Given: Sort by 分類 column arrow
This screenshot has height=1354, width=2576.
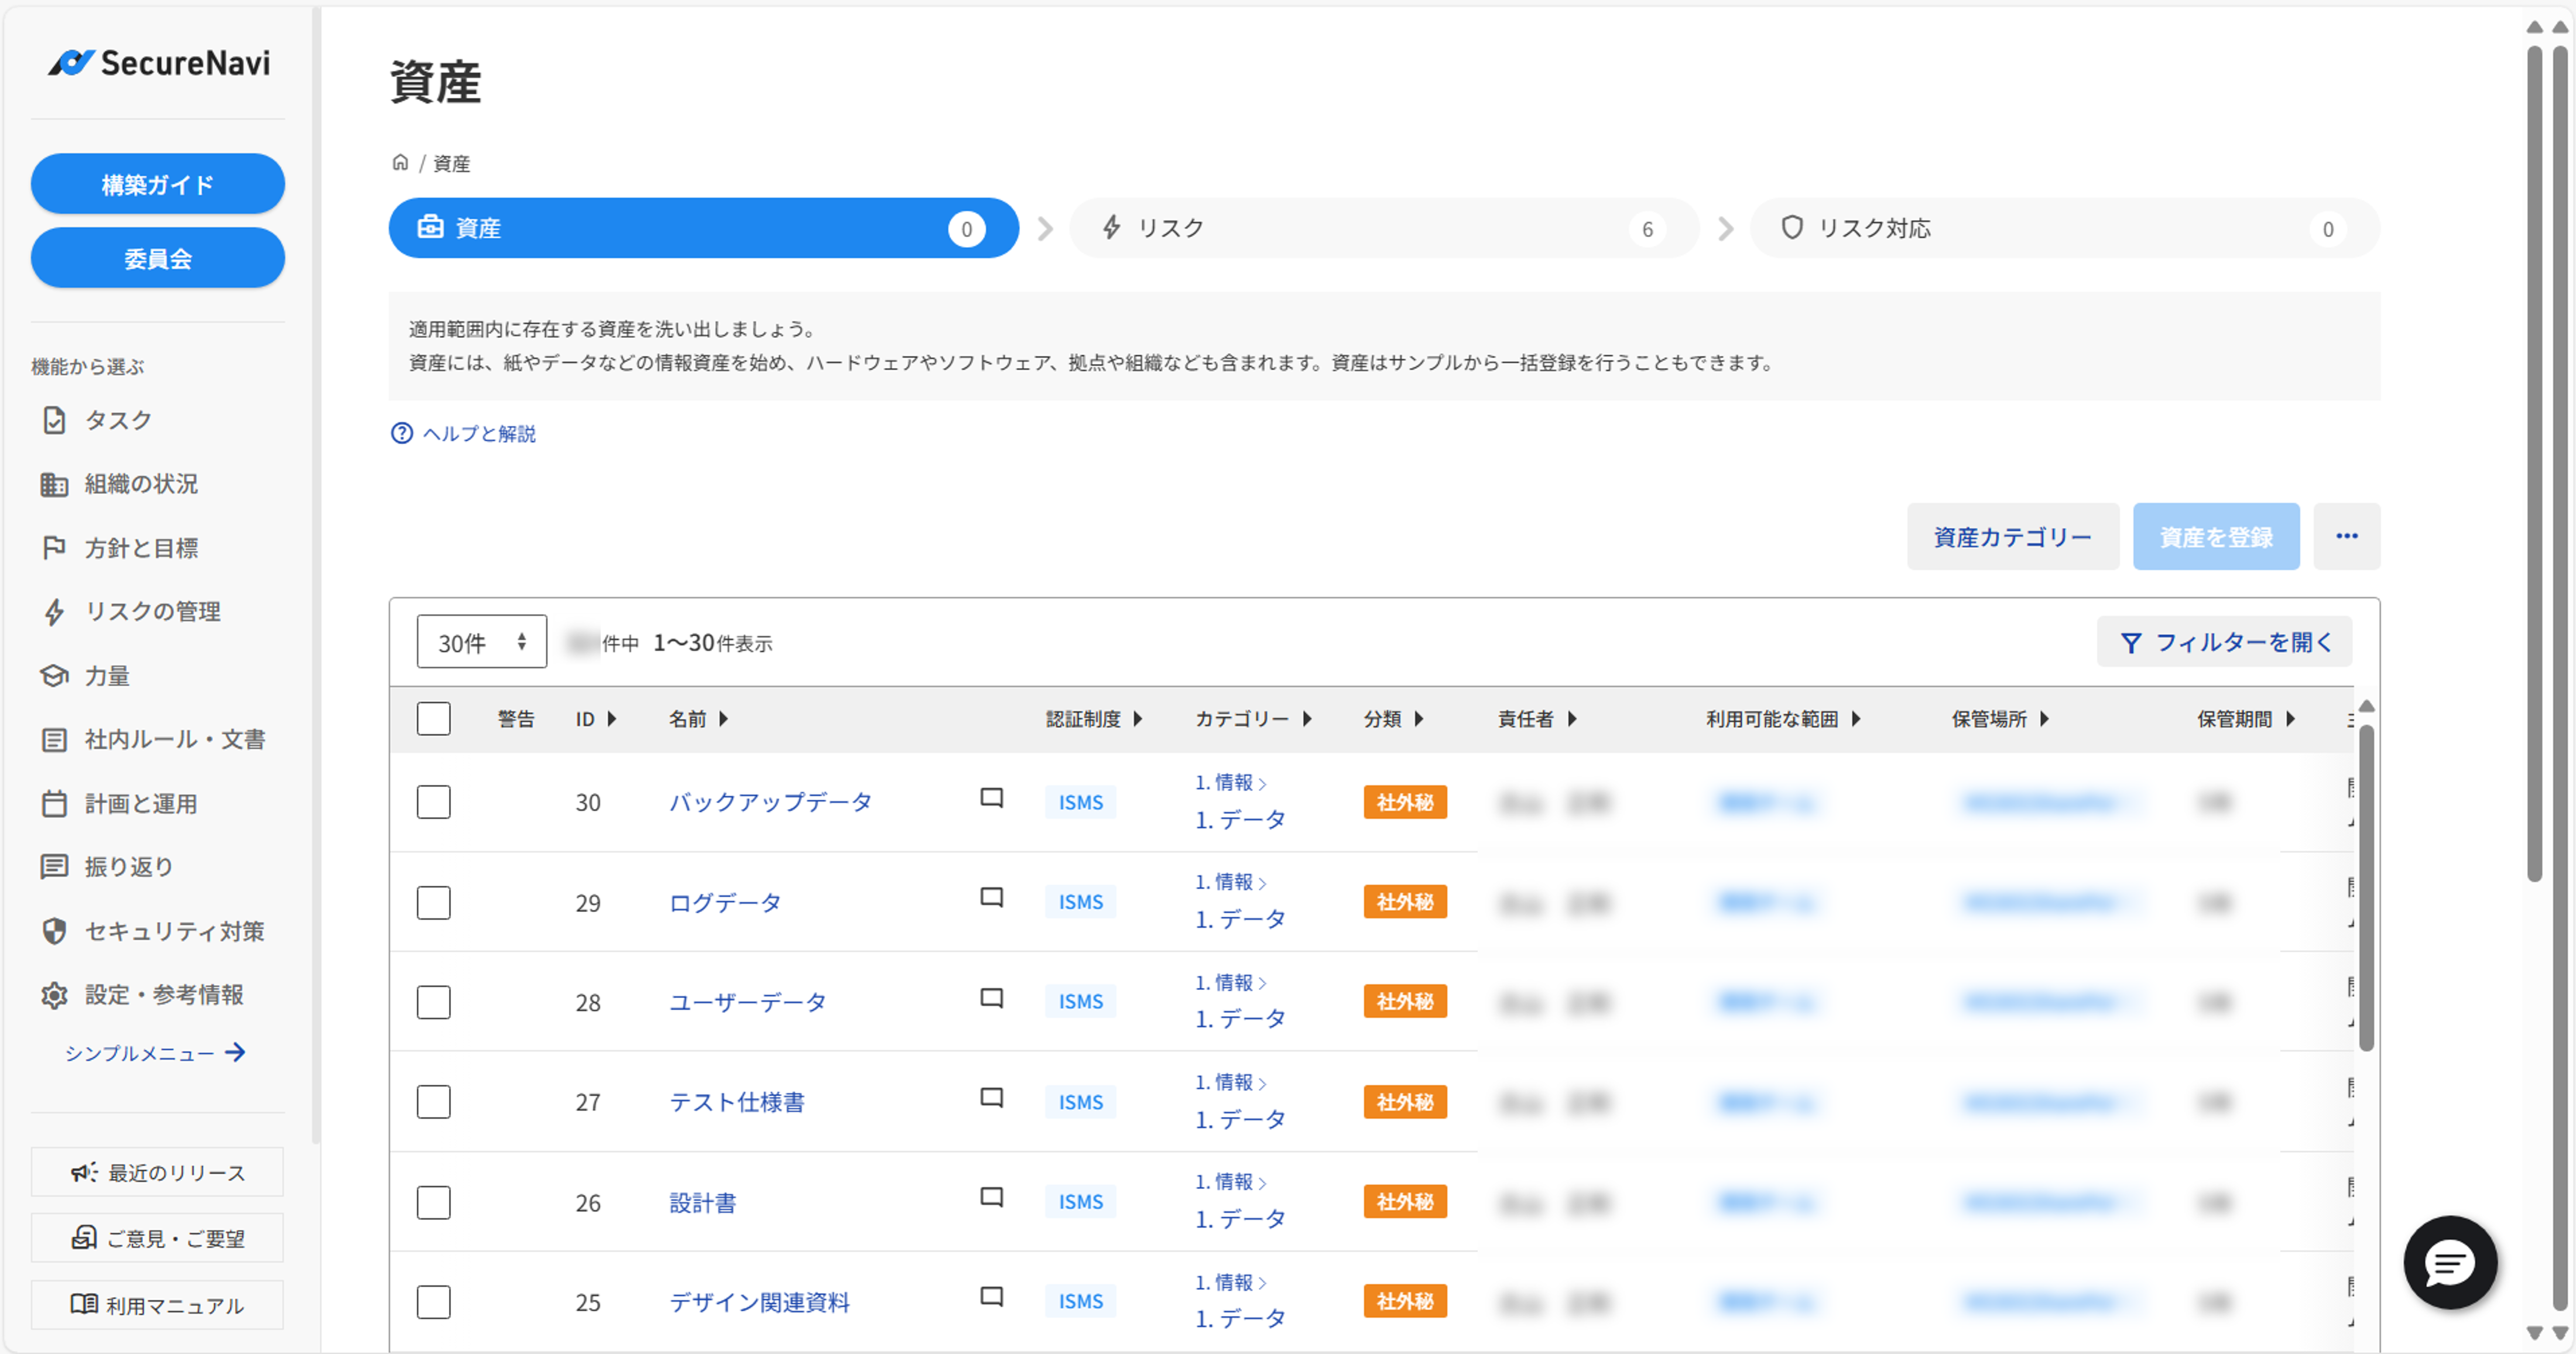Looking at the screenshot, I should (1419, 719).
